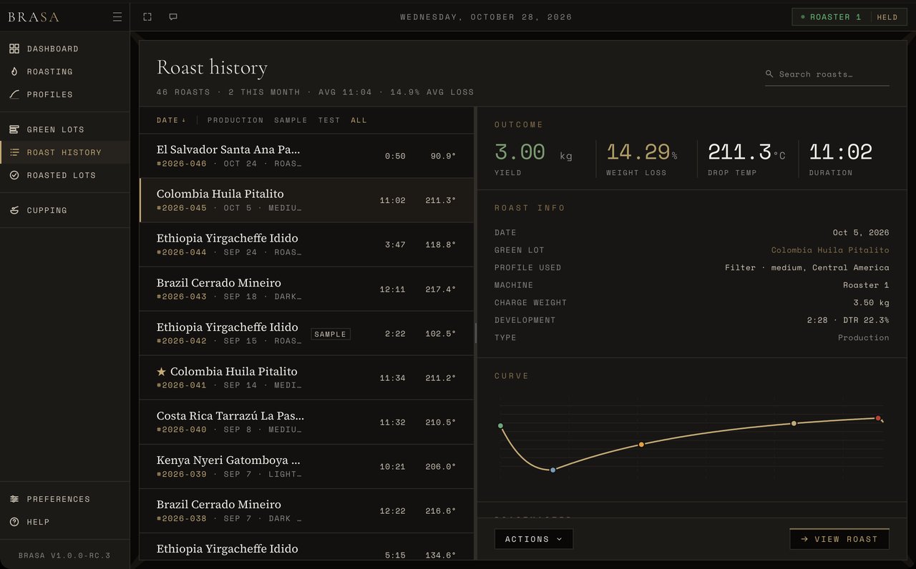Open the chat feedback icon in top bar
Screen dimensions: 916x569
pyautogui.click(x=173, y=17)
